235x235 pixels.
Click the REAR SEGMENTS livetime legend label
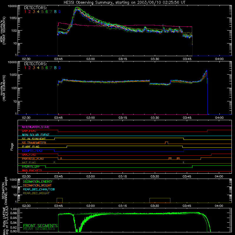[39, 229]
